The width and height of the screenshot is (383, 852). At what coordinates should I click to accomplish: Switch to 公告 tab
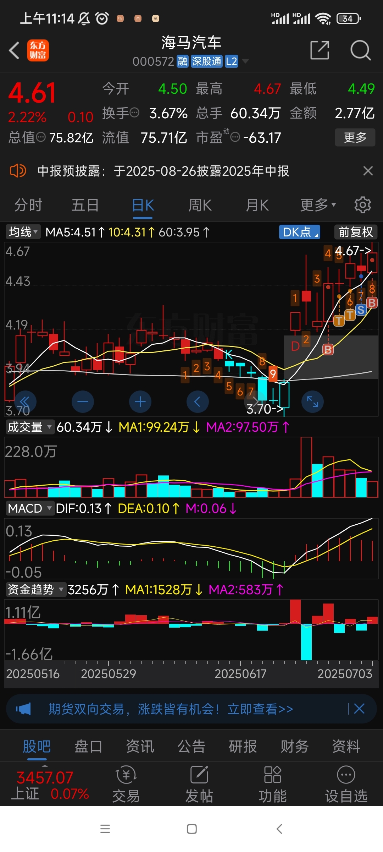click(191, 746)
